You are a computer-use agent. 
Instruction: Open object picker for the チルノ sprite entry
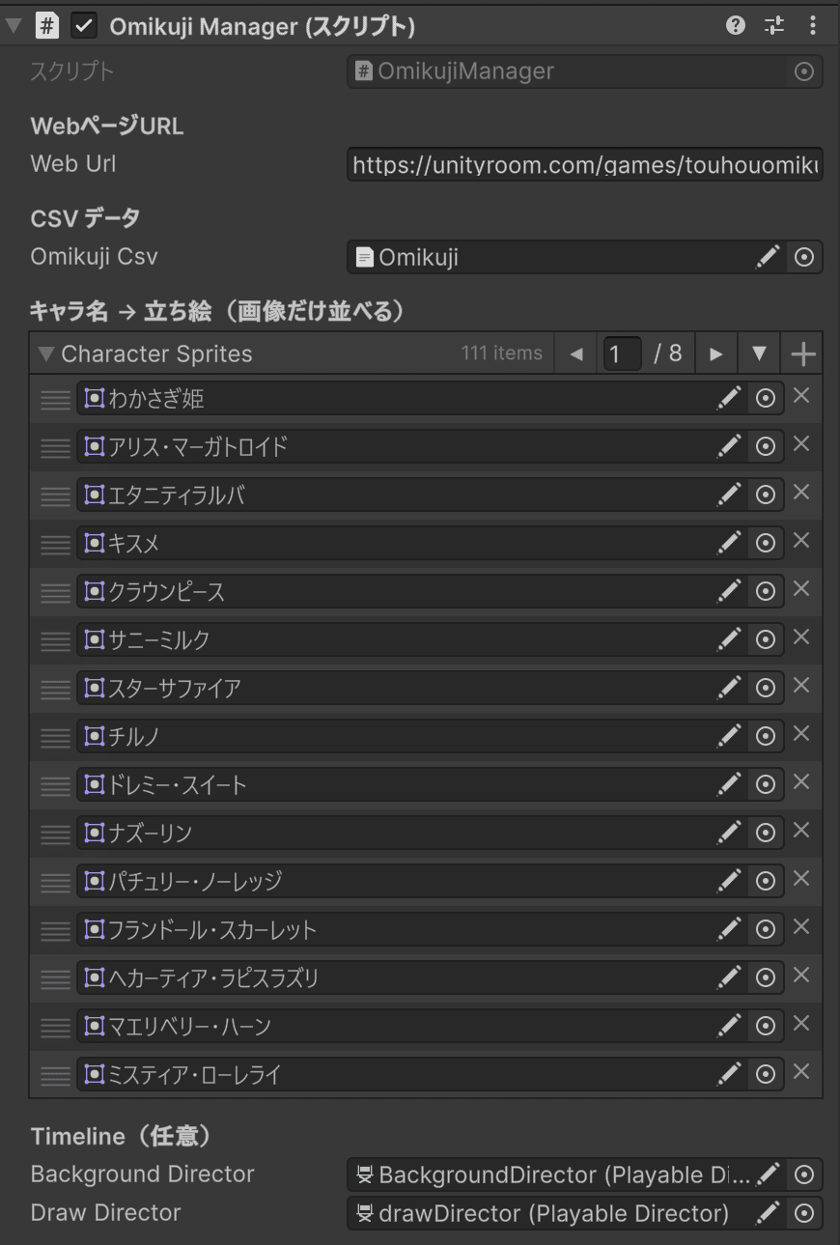(765, 735)
